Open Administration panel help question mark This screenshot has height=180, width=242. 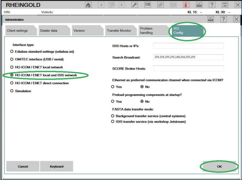[223, 19]
